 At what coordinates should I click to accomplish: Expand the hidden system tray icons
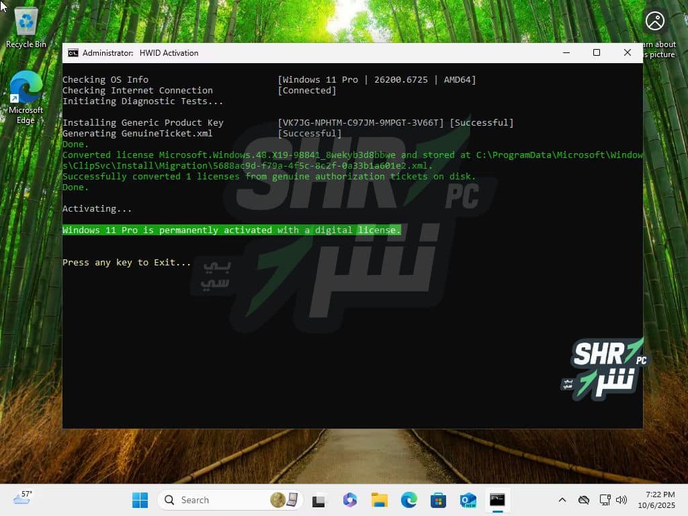[x=562, y=500]
